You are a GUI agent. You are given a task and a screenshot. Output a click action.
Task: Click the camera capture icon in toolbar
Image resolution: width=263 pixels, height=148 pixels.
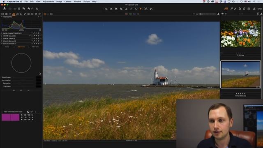10,9
